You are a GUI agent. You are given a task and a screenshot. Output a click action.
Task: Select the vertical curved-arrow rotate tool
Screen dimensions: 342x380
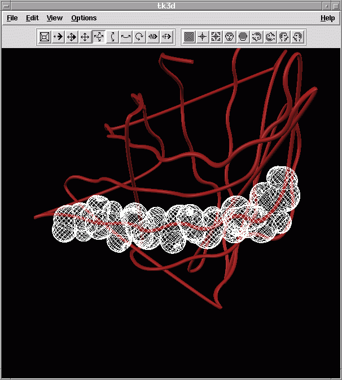(112, 37)
